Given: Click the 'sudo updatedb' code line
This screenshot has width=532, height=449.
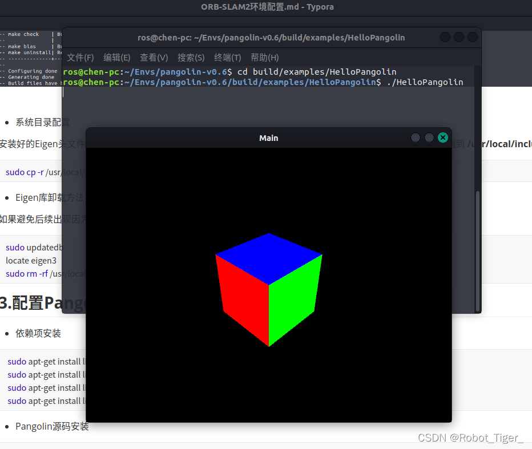Looking at the screenshot, I should (x=34, y=248).
